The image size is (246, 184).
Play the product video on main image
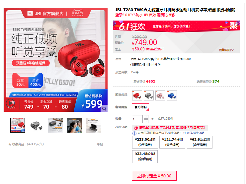[x=10, y=103]
